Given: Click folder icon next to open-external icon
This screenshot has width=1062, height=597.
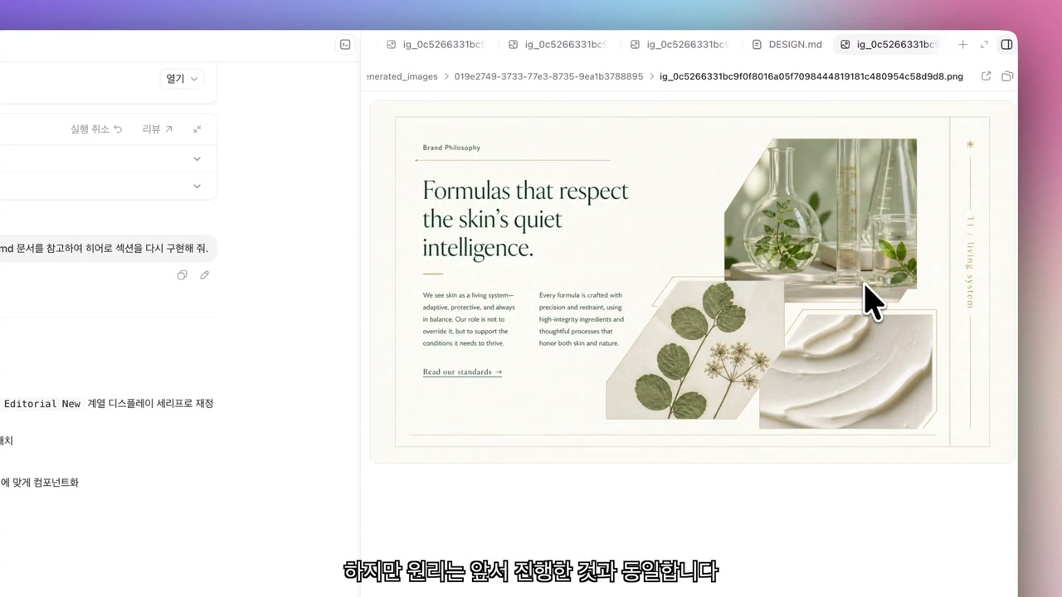Looking at the screenshot, I should pos(1007,76).
